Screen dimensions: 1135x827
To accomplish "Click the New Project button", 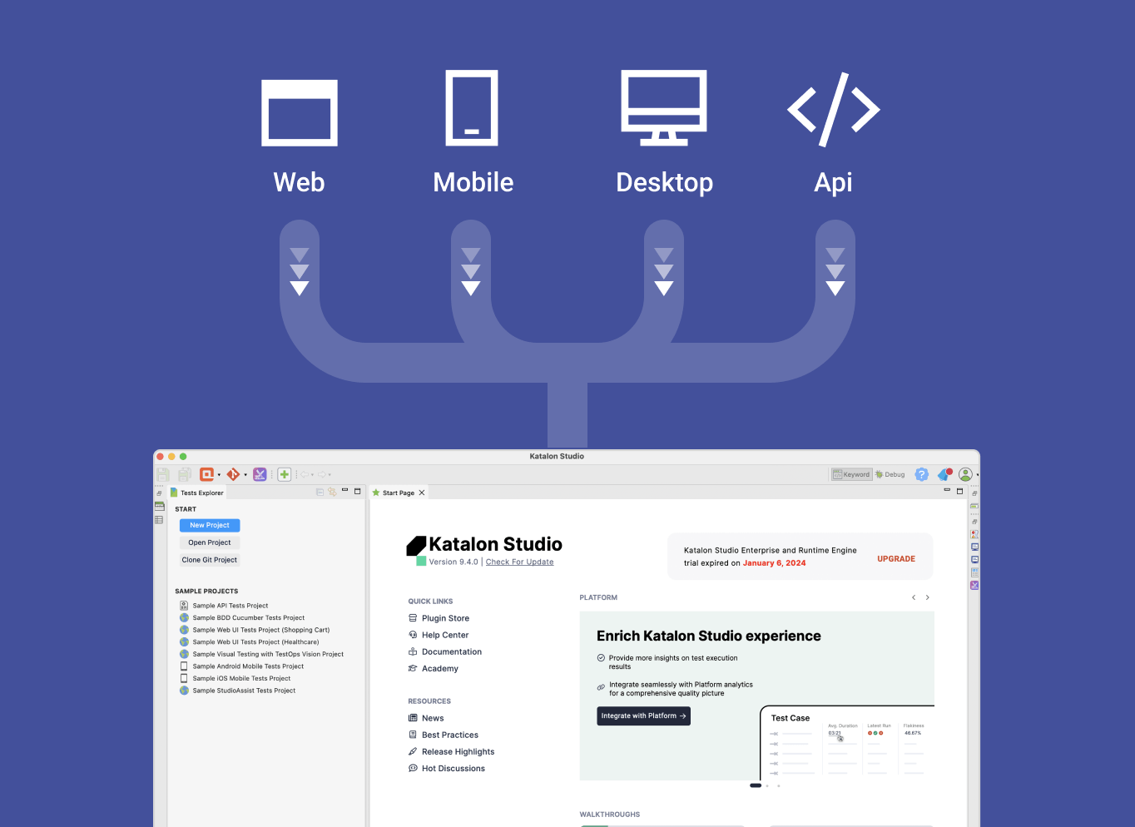I will tap(209, 525).
